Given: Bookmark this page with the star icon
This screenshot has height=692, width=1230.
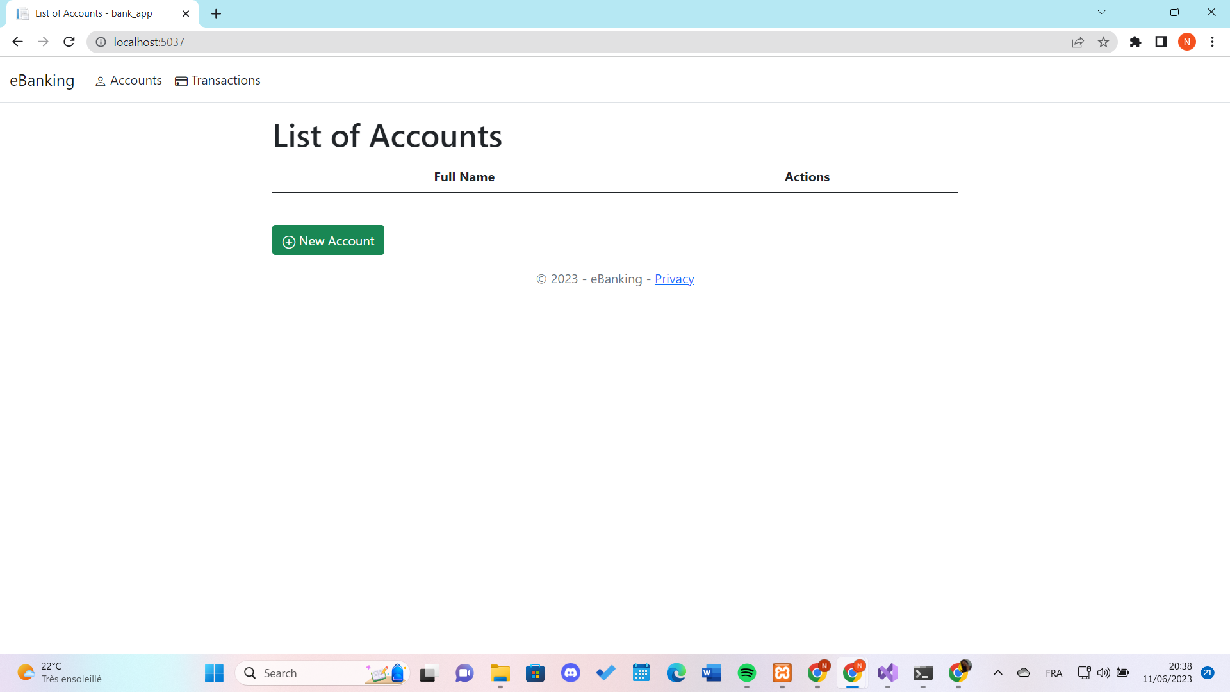Looking at the screenshot, I should (x=1103, y=42).
